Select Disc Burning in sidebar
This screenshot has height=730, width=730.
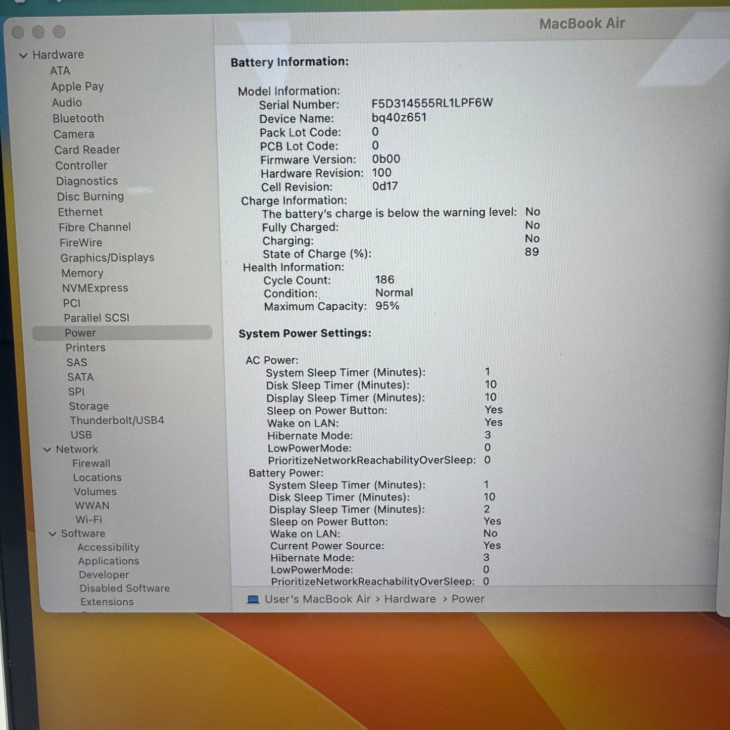tap(90, 197)
